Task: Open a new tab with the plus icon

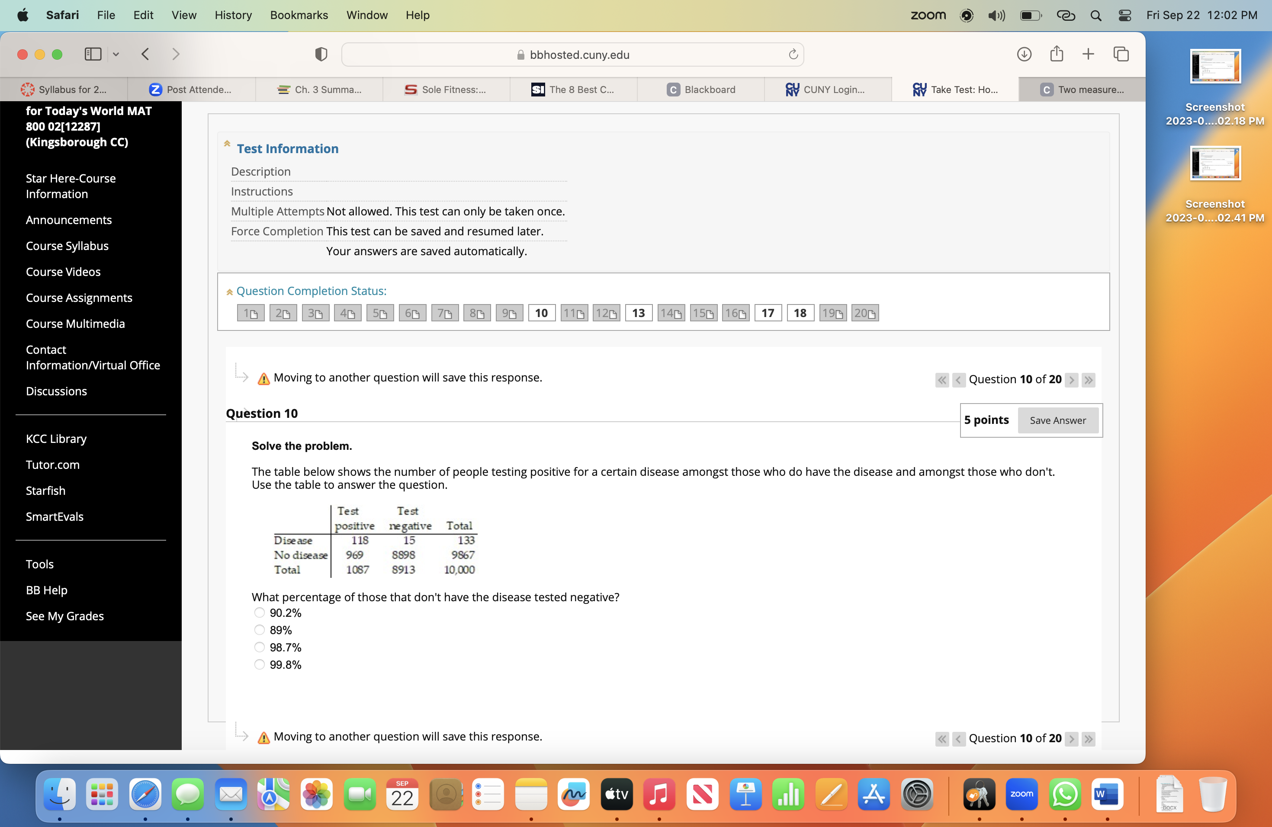Action: point(1088,54)
